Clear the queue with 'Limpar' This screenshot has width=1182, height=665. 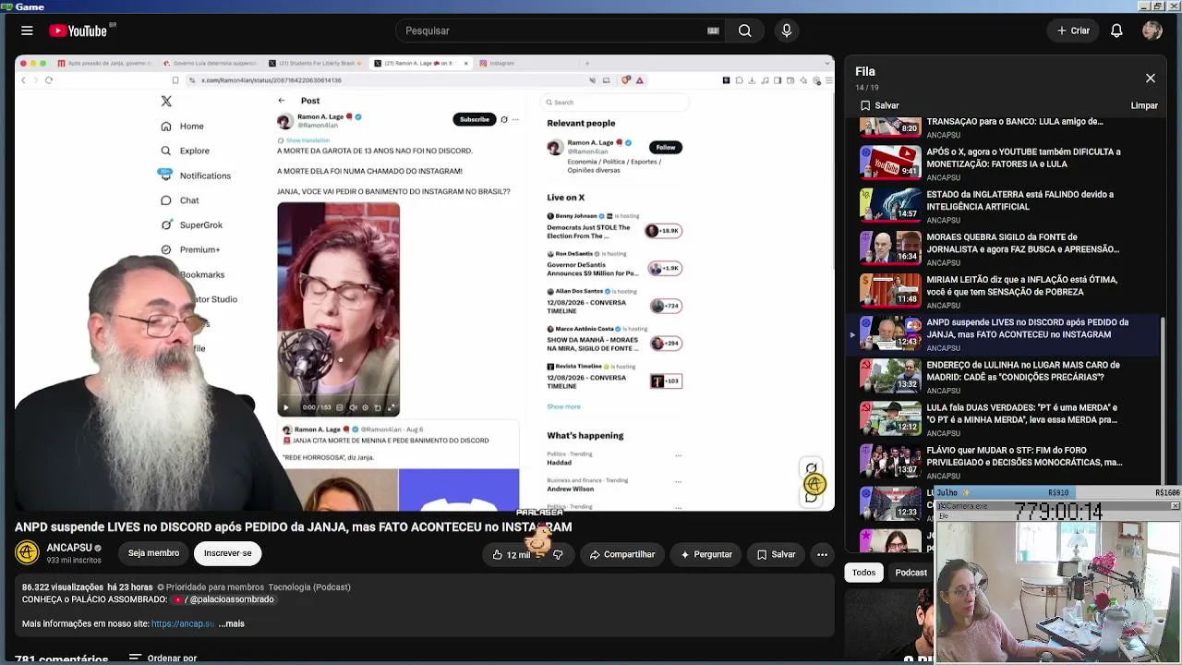[x=1144, y=105]
